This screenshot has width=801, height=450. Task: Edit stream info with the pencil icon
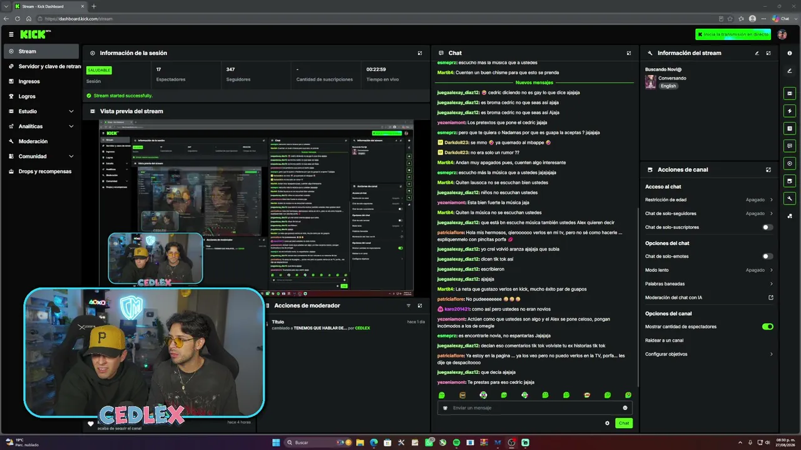coord(757,53)
